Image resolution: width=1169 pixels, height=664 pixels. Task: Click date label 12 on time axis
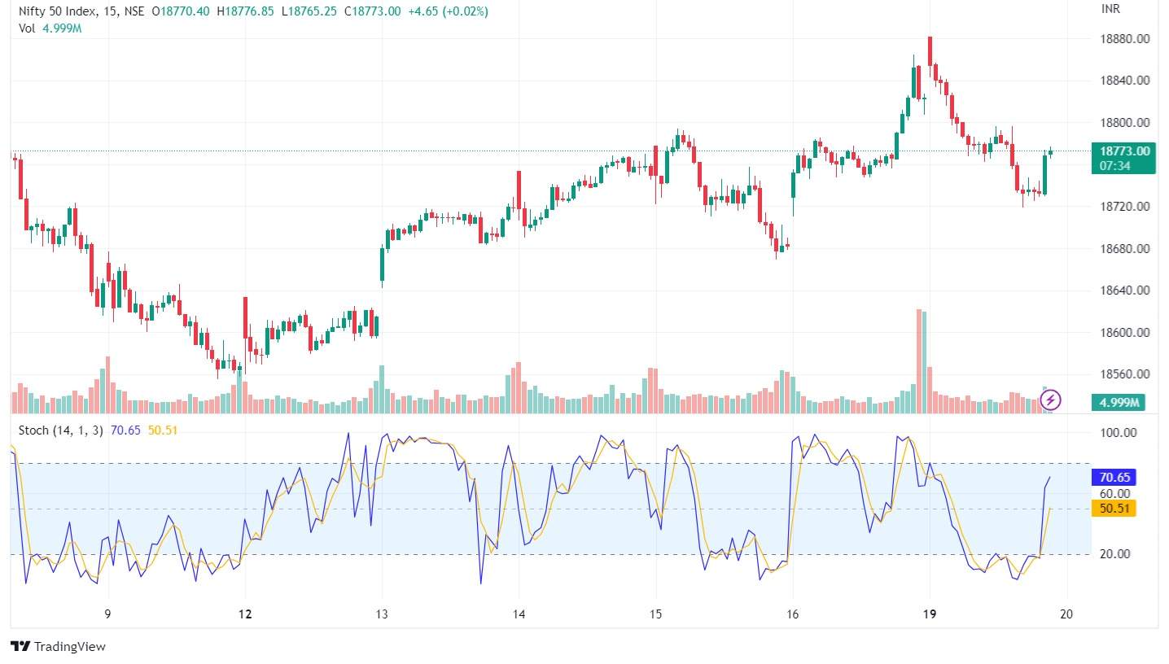click(245, 614)
